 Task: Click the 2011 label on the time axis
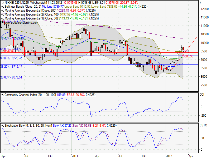(75, 156)
